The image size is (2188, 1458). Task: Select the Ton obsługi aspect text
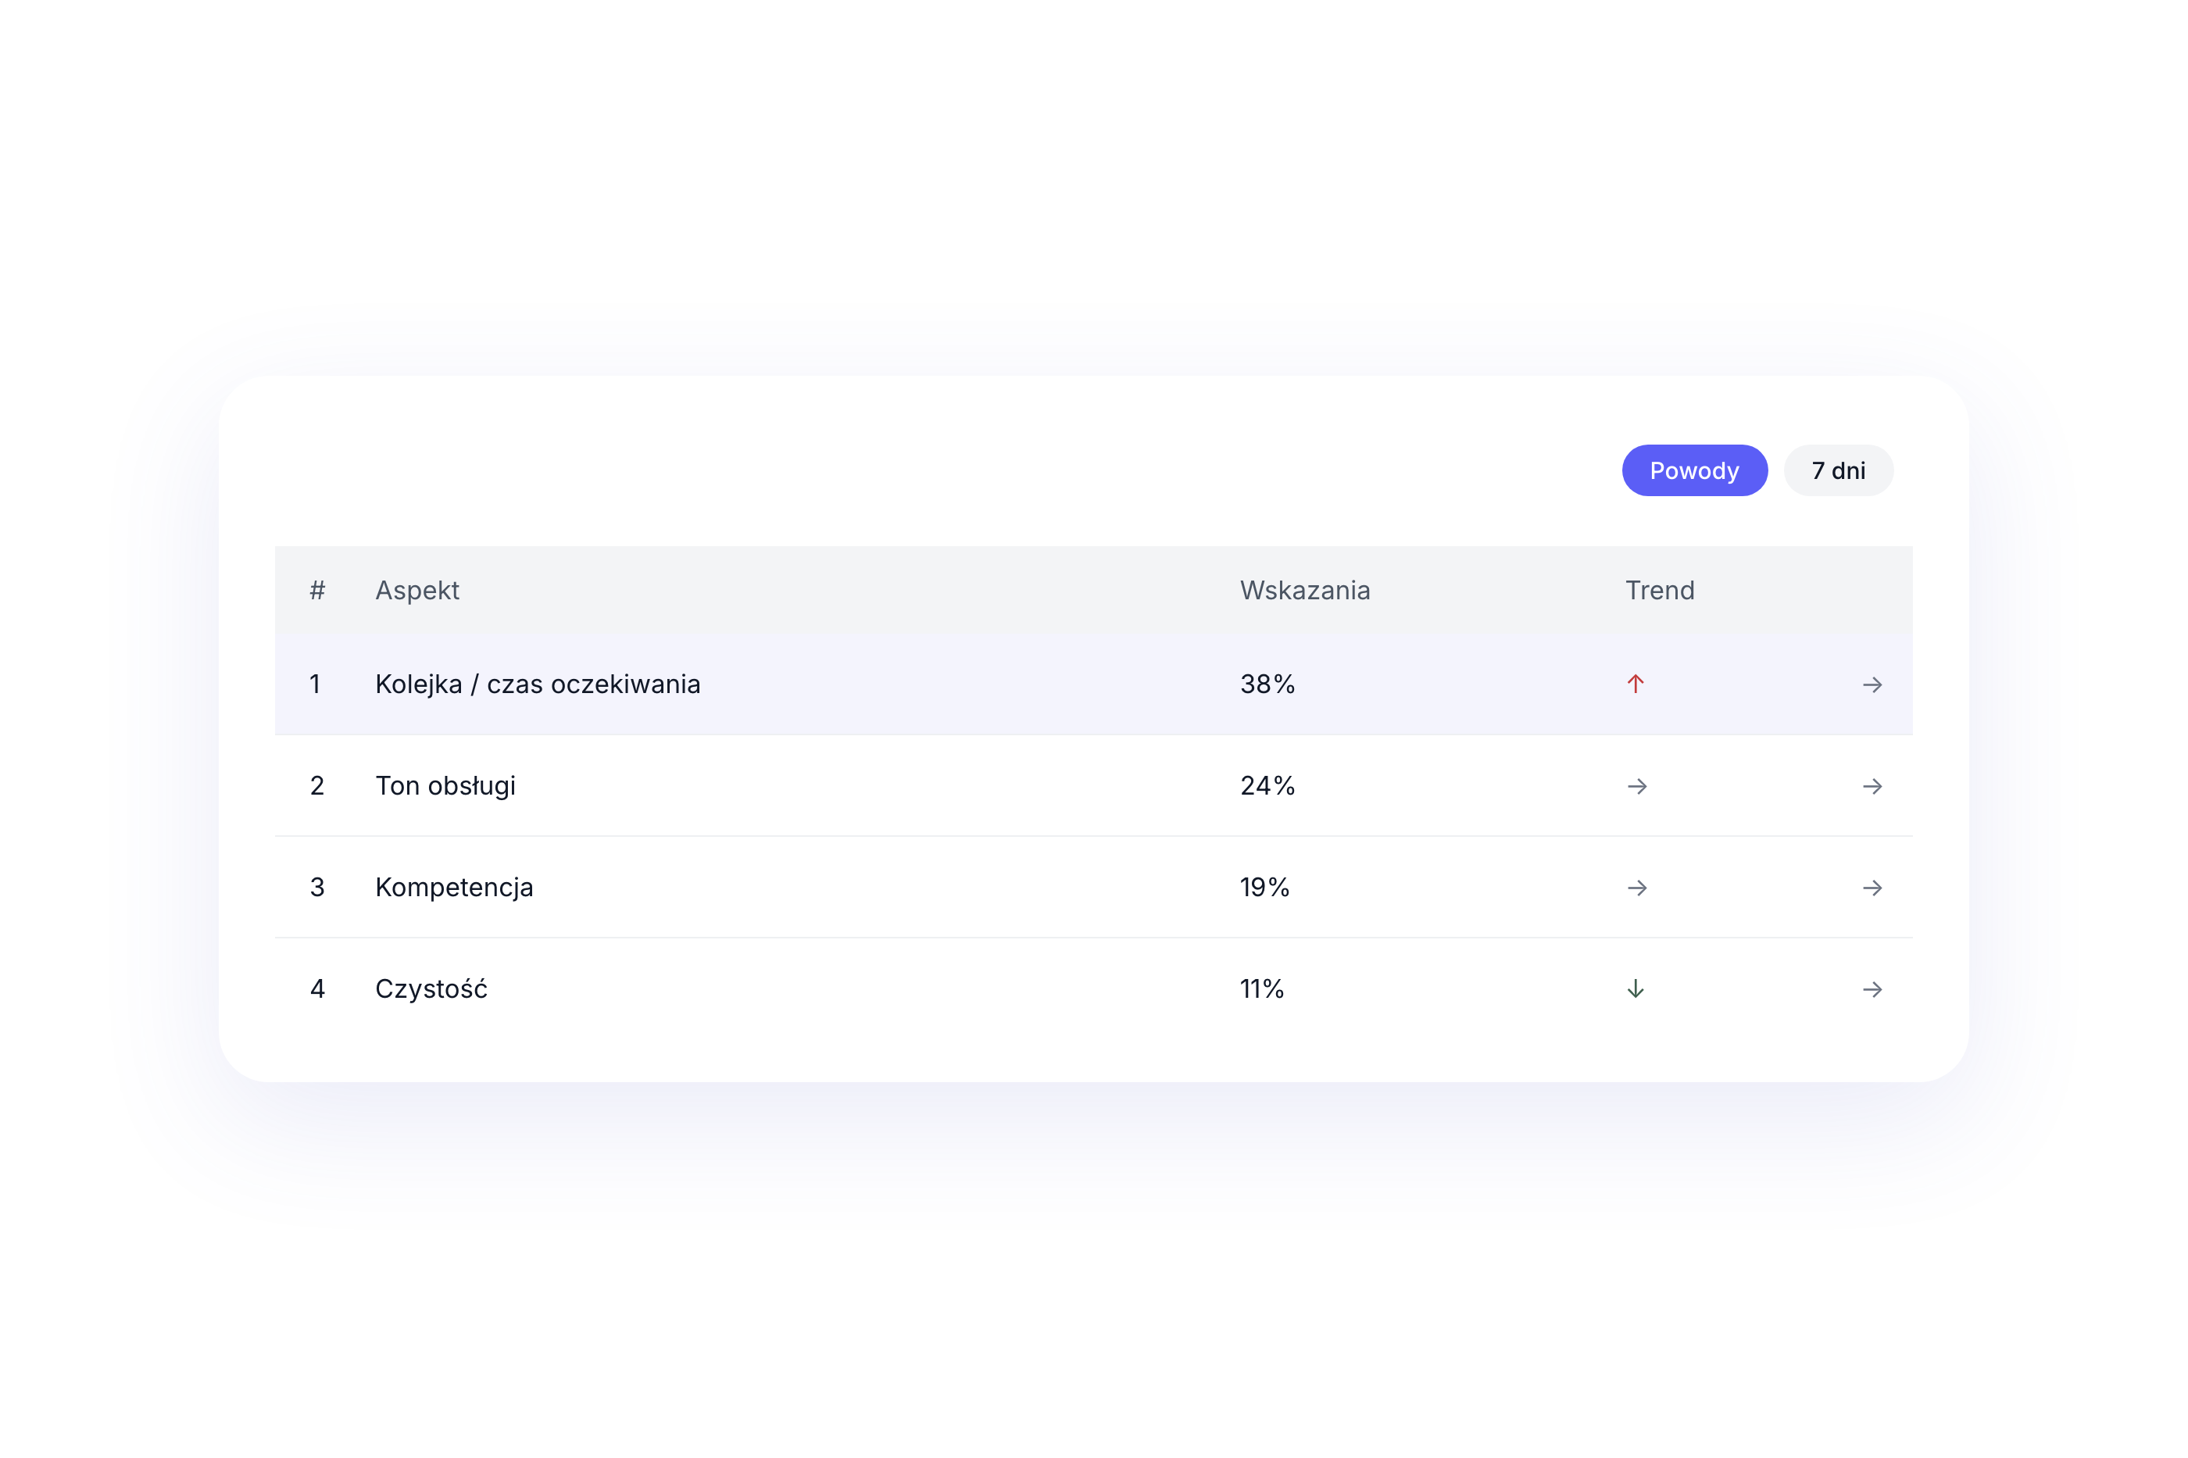445,787
